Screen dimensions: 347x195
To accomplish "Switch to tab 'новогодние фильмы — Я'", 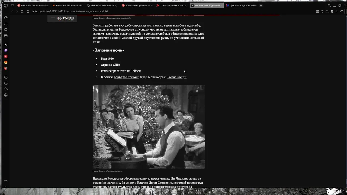I will tap(137, 5).
